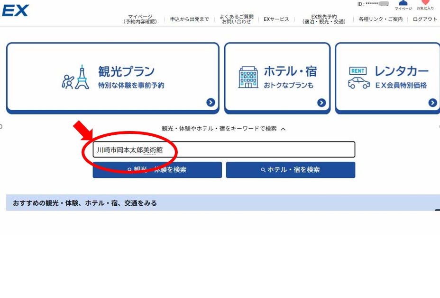The height and width of the screenshot is (298, 440).
Task: Click the arrow on the 観光プラン card
Action: tap(211, 103)
